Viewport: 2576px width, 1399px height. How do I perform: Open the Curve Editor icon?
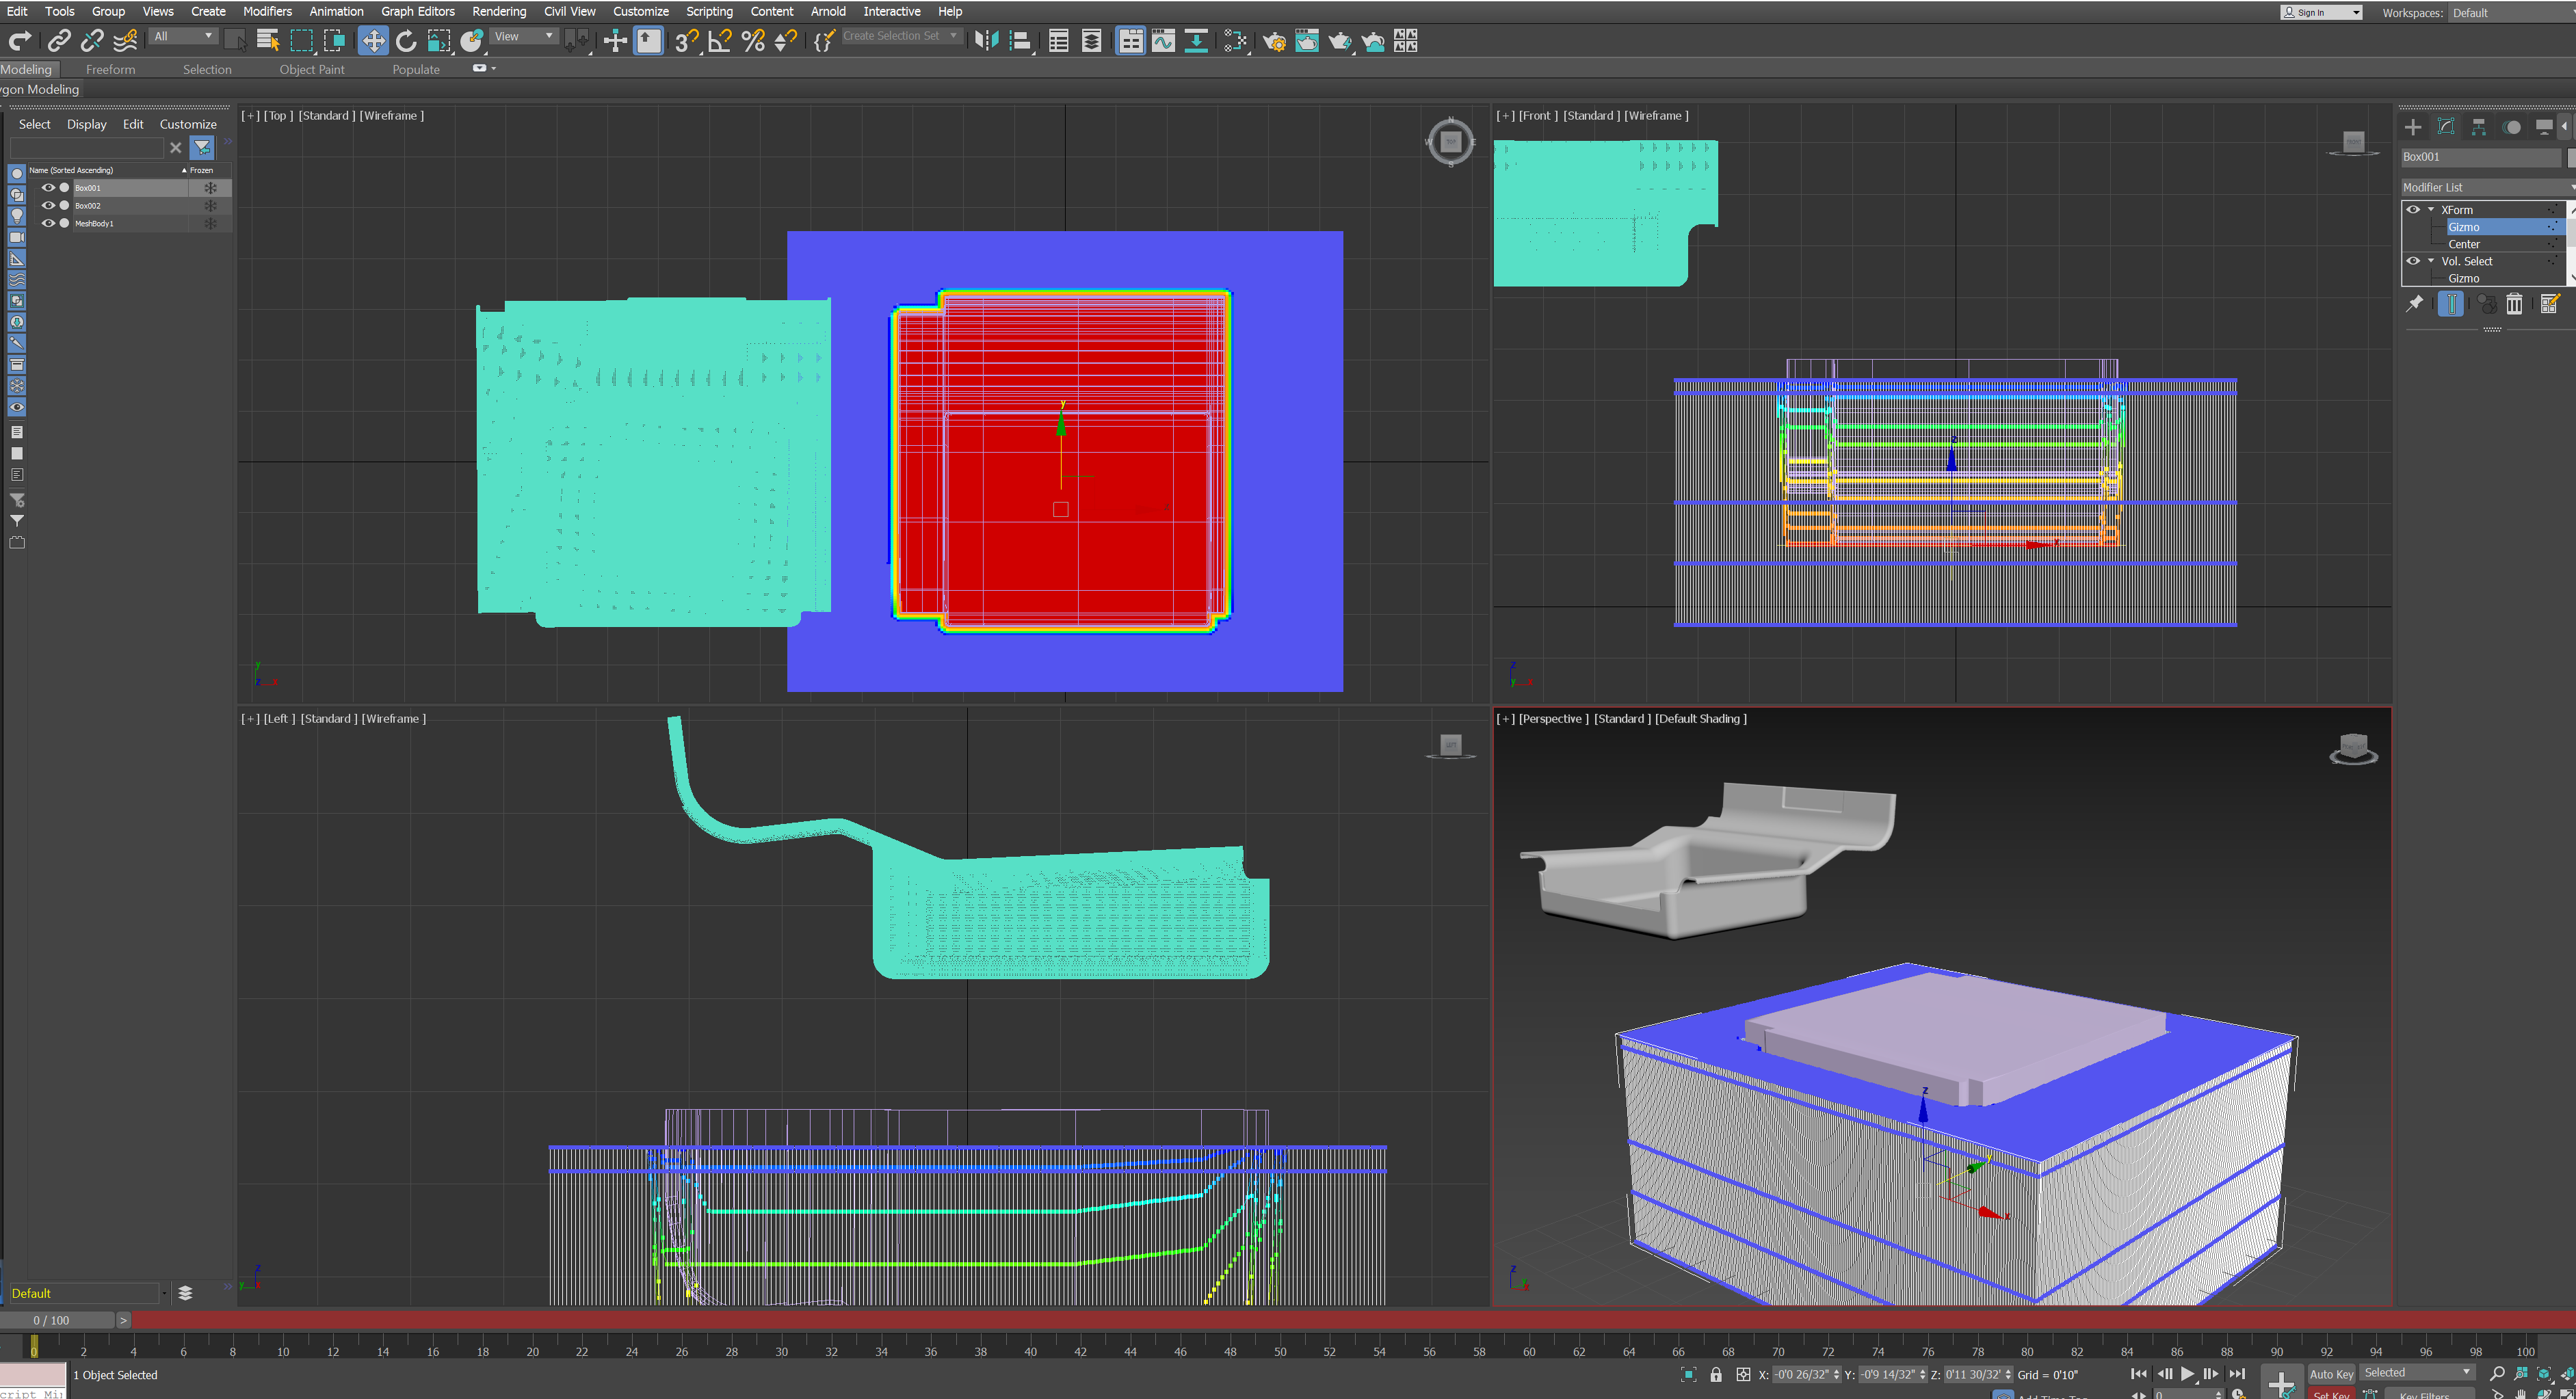1163,40
